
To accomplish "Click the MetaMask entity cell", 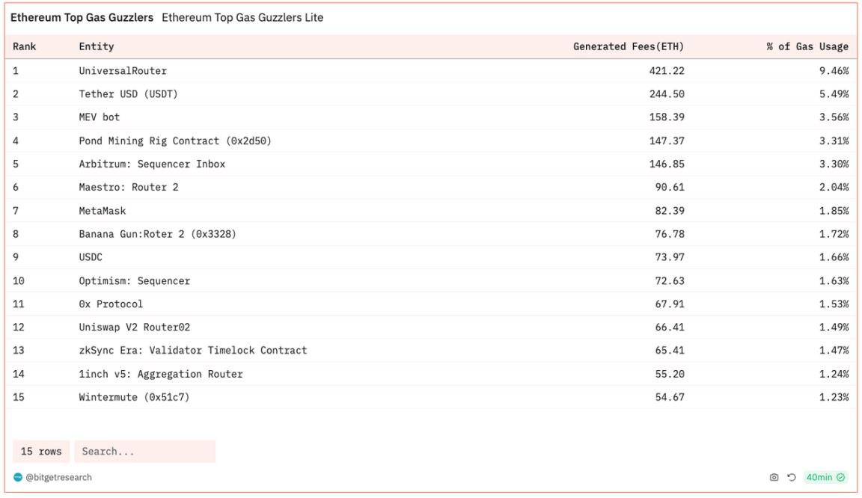I will pyautogui.click(x=103, y=211).
